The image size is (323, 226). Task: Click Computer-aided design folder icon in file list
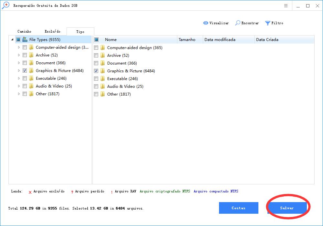[103, 48]
